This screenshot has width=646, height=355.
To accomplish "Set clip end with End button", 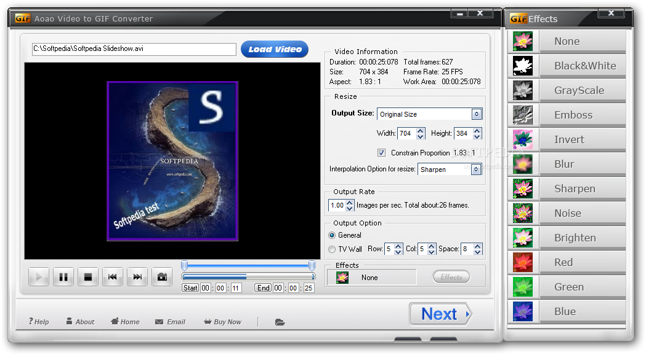I will pos(263,288).
